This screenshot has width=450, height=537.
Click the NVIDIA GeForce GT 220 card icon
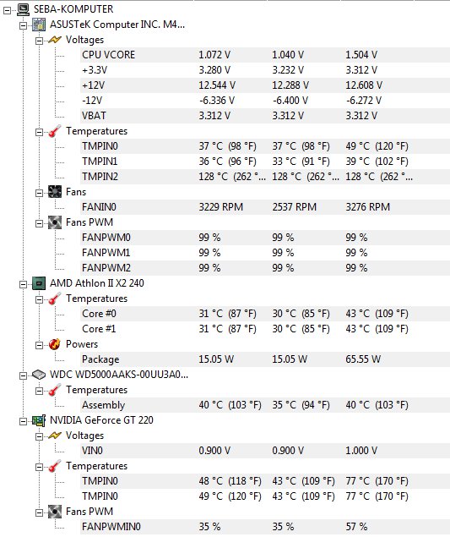coord(39,420)
